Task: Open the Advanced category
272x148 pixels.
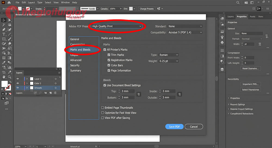Action: (76, 60)
